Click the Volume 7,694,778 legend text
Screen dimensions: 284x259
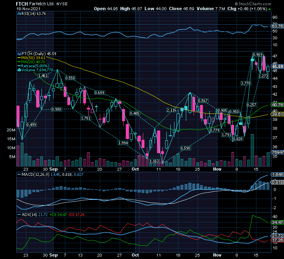point(37,70)
